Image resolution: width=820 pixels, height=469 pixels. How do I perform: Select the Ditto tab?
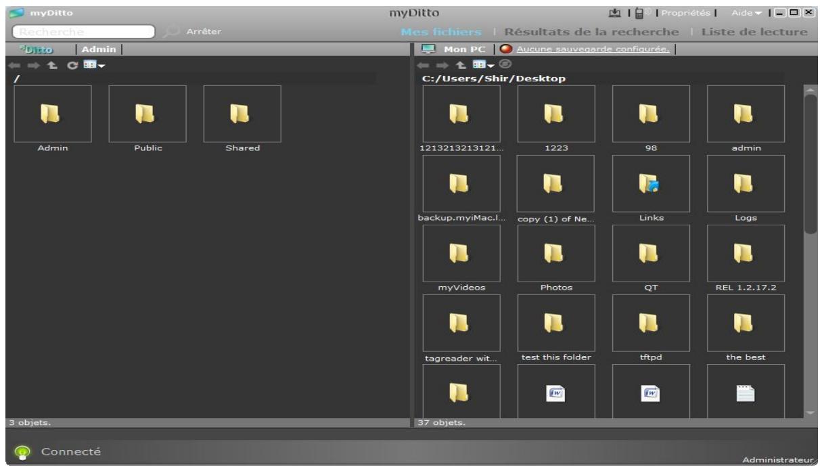pos(38,49)
